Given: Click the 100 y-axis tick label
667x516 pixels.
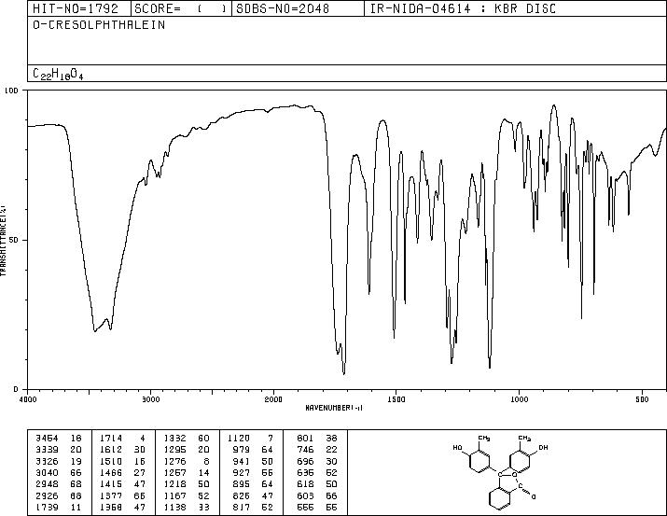Looking at the screenshot, I should click(x=12, y=91).
